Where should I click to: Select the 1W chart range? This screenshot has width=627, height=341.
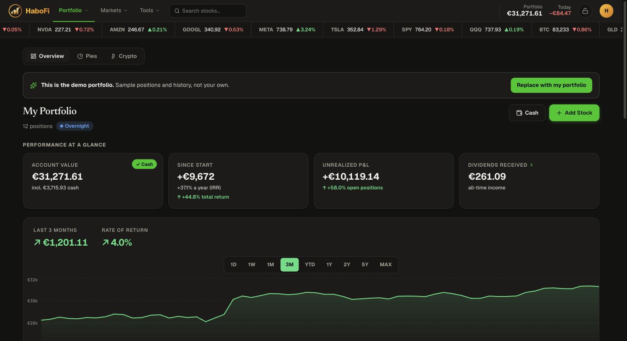251,265
